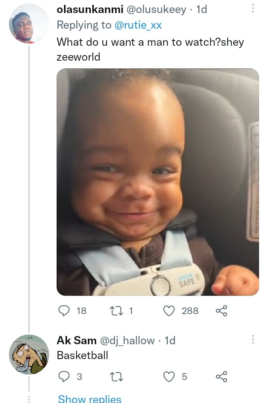Like Ak Sam's tweet with 5 likes
Image resolution: width=268 pixels, height=403 pixels.
click(170, 377)
